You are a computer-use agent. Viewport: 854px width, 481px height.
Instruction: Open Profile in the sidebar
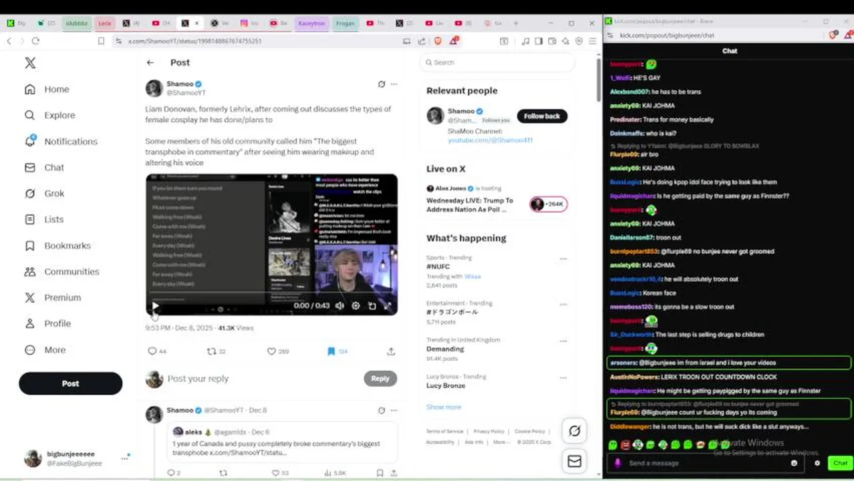pos(47,323)
